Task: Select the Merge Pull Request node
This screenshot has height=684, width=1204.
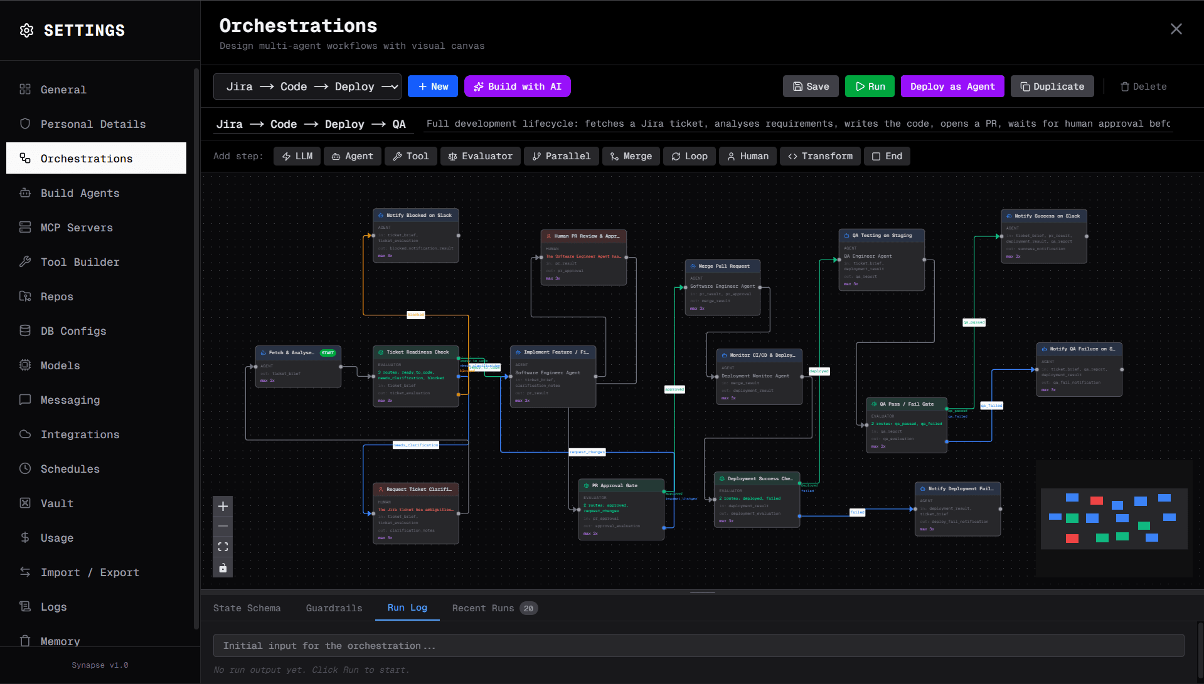Action: 723,287
